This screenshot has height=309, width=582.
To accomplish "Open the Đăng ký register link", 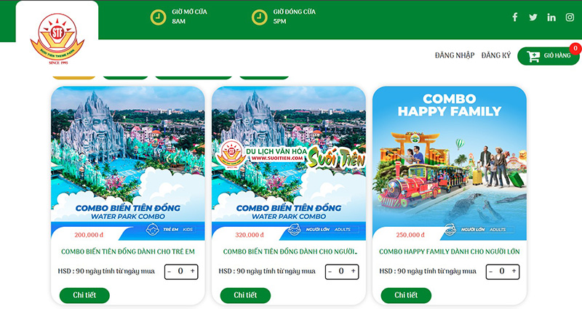I will (496, 55).
